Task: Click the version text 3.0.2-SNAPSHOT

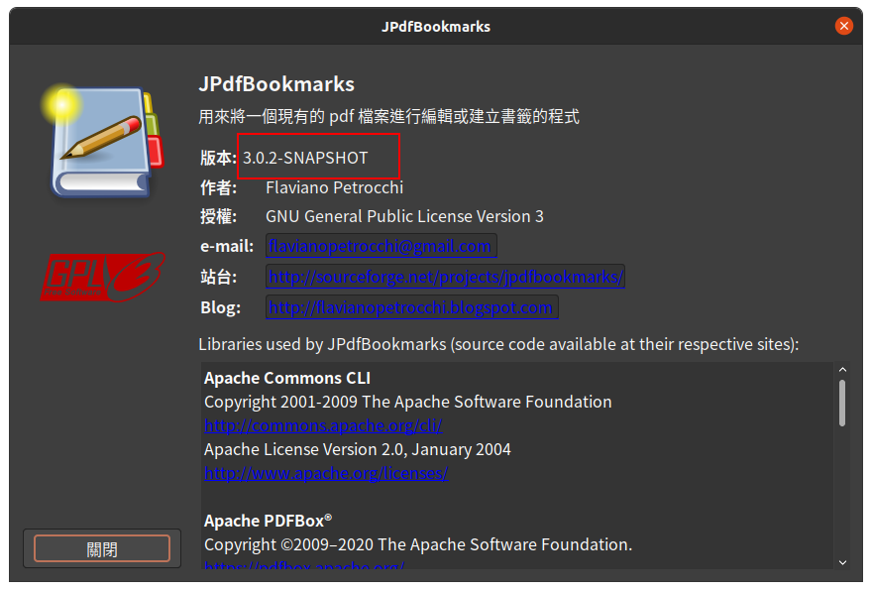Action: click(x=305, y=158)
